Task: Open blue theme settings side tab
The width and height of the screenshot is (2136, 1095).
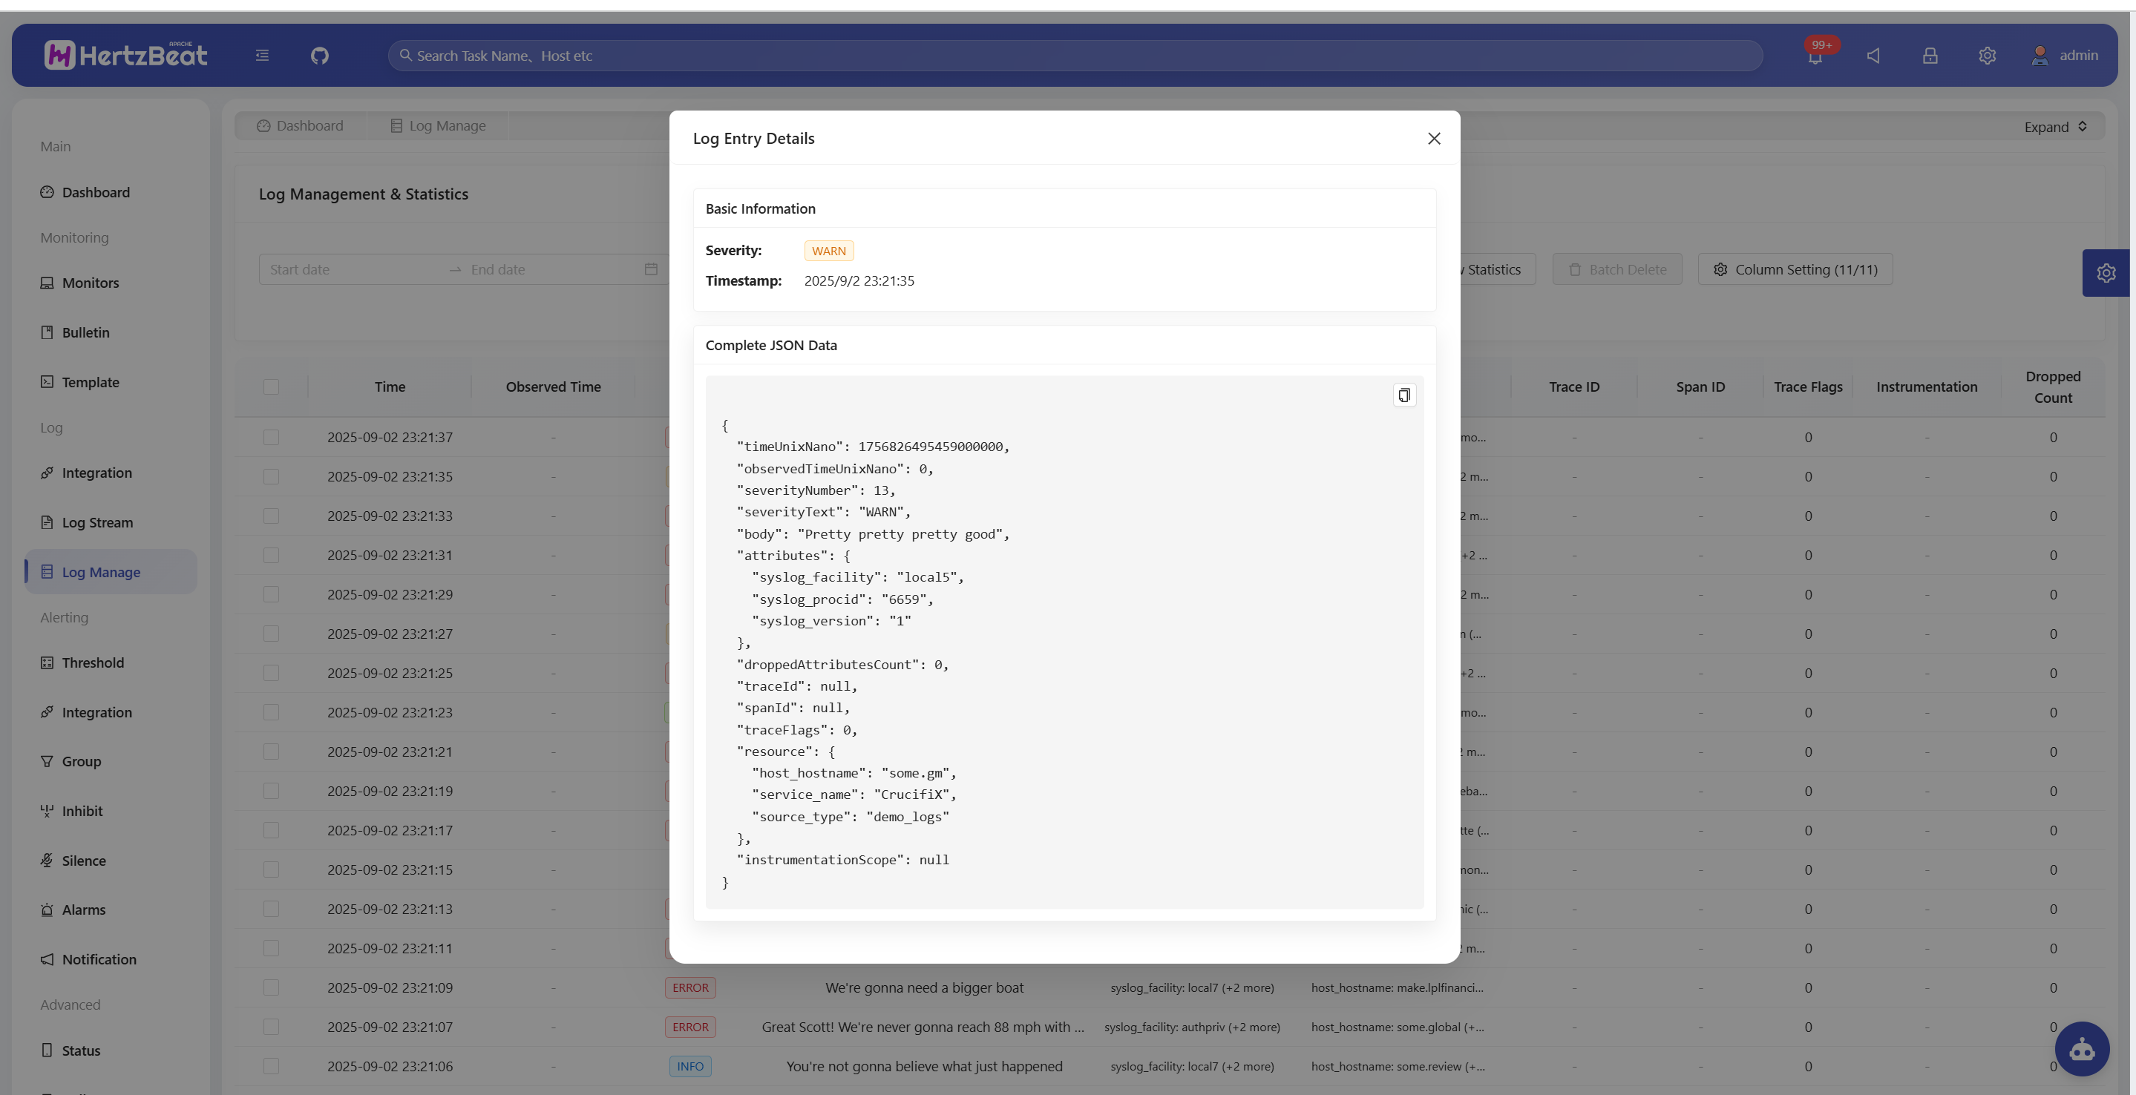Action: 2106,273
